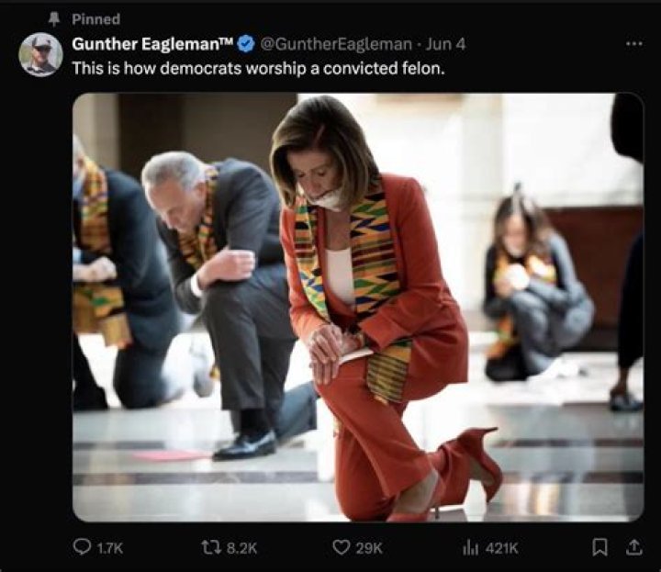The height and width of the screenshot is (572, 661).
Task: Click the blue verified checkmark badge
Action: (x=246, y=43)
